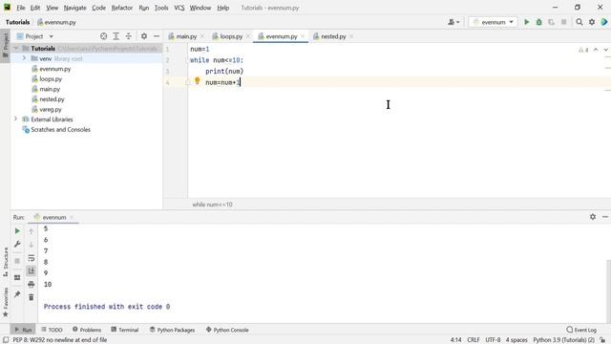The image size is (611, 344).
Task: Collapse the Tutorials project root
Action: 16,49
